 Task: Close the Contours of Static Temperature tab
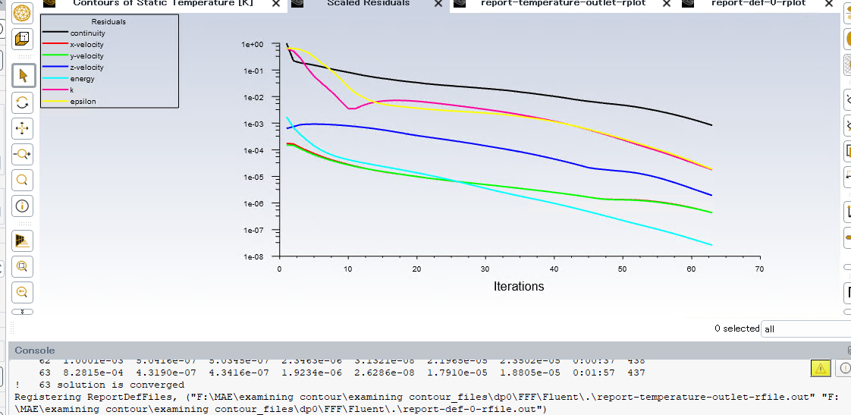click(276, 4)
